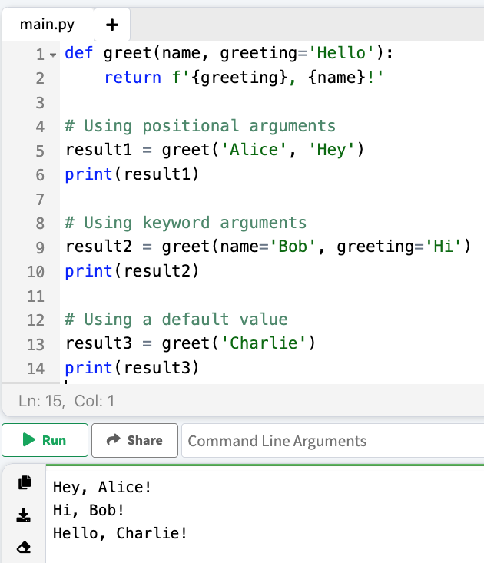Focus the Command Line Arguments field
The image size is (484, 563).
(x=330, y=441)
